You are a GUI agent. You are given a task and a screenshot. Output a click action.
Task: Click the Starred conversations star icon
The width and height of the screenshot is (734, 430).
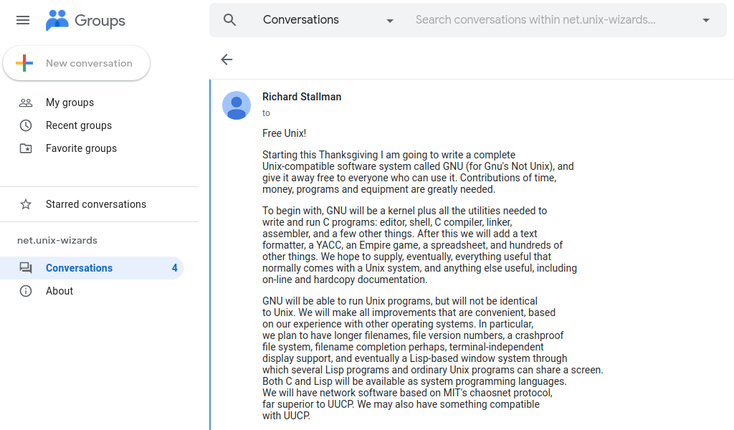pyautogui.click(x=26, y=204)
